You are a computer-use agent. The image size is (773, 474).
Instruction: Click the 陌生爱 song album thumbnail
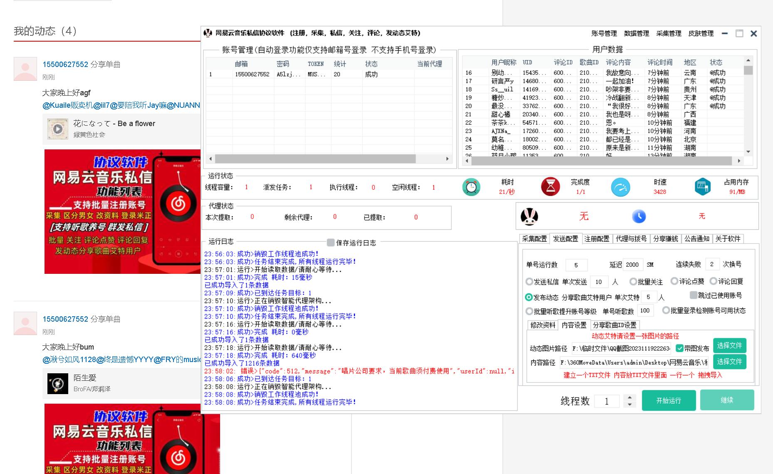58,383
